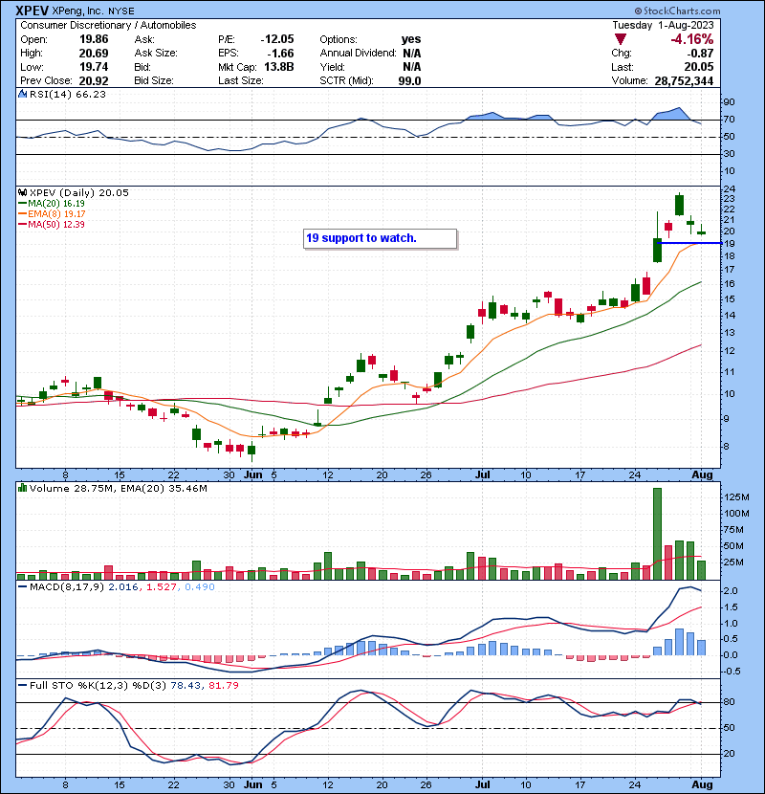Click the red down-triangle change indicator
This screenshot has width=765, height=794.
621,39
